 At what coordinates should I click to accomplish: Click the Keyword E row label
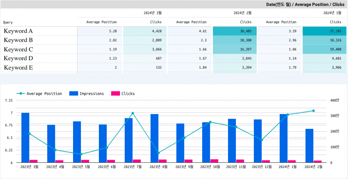pyautogui.click(x=18, y=68)
